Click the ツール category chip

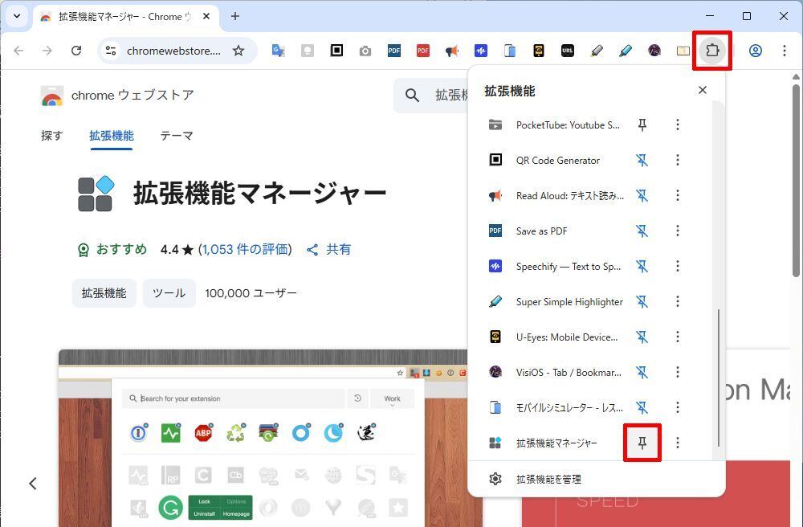[x=169, y=293]
